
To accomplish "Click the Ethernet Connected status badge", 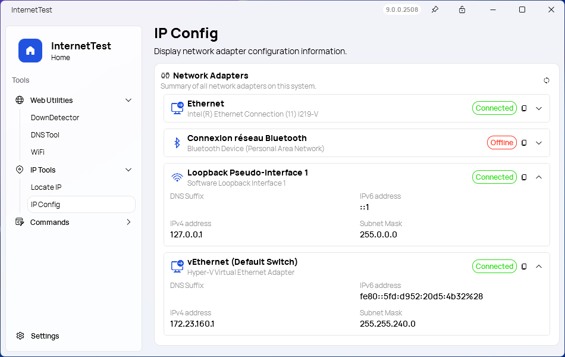I will pos(494,108).
